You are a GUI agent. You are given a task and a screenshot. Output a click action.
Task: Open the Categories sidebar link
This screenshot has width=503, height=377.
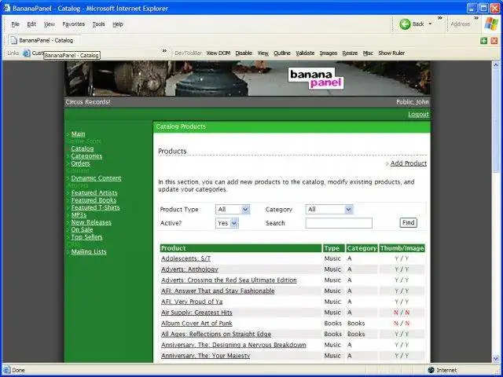(x=86, y=156)
